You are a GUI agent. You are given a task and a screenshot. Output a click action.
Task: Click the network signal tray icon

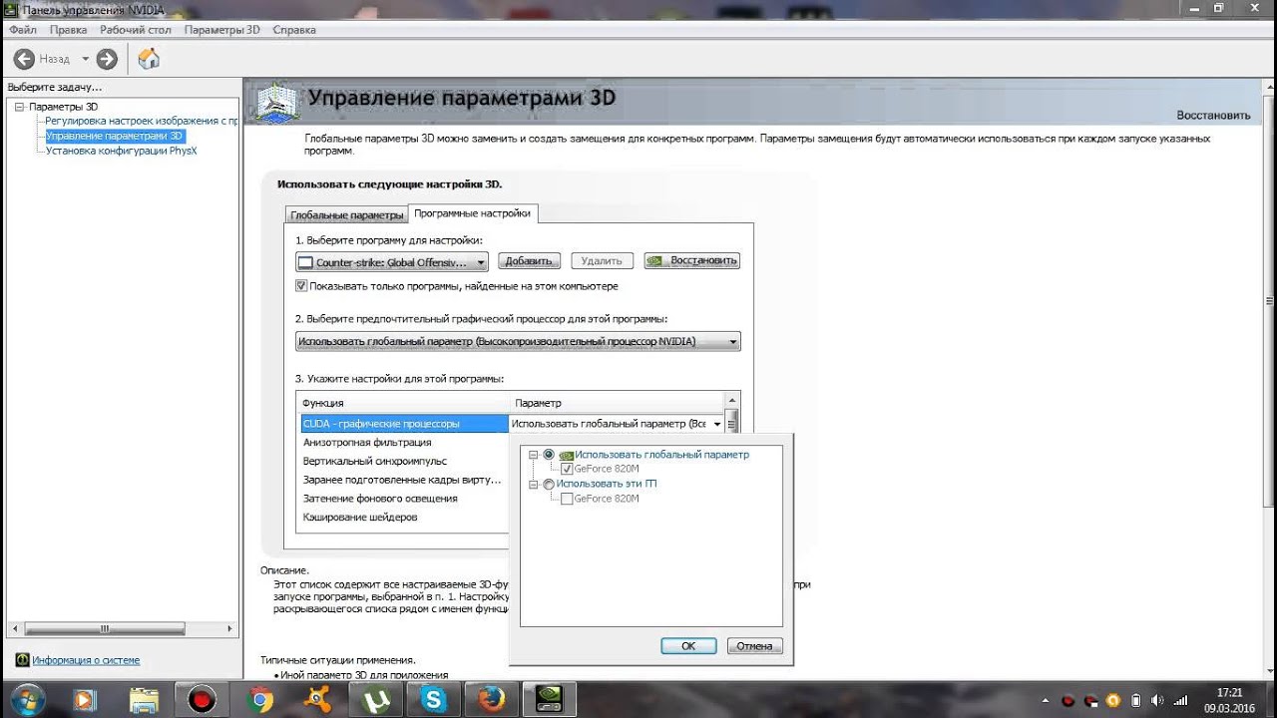point(1181,700)
